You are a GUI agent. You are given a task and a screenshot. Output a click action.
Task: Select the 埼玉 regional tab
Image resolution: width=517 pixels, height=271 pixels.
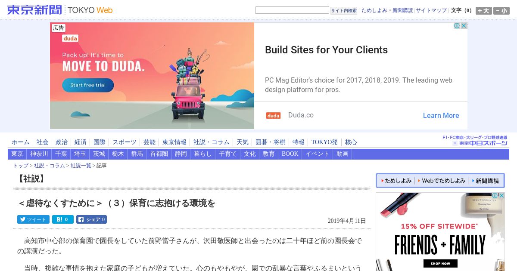tap(80, 154)
